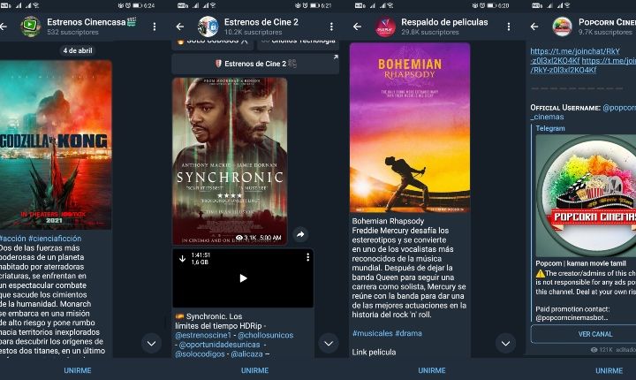
Task: Tap scroll-down chevron in Respaldo de peliculas
Action: (505, 342)
